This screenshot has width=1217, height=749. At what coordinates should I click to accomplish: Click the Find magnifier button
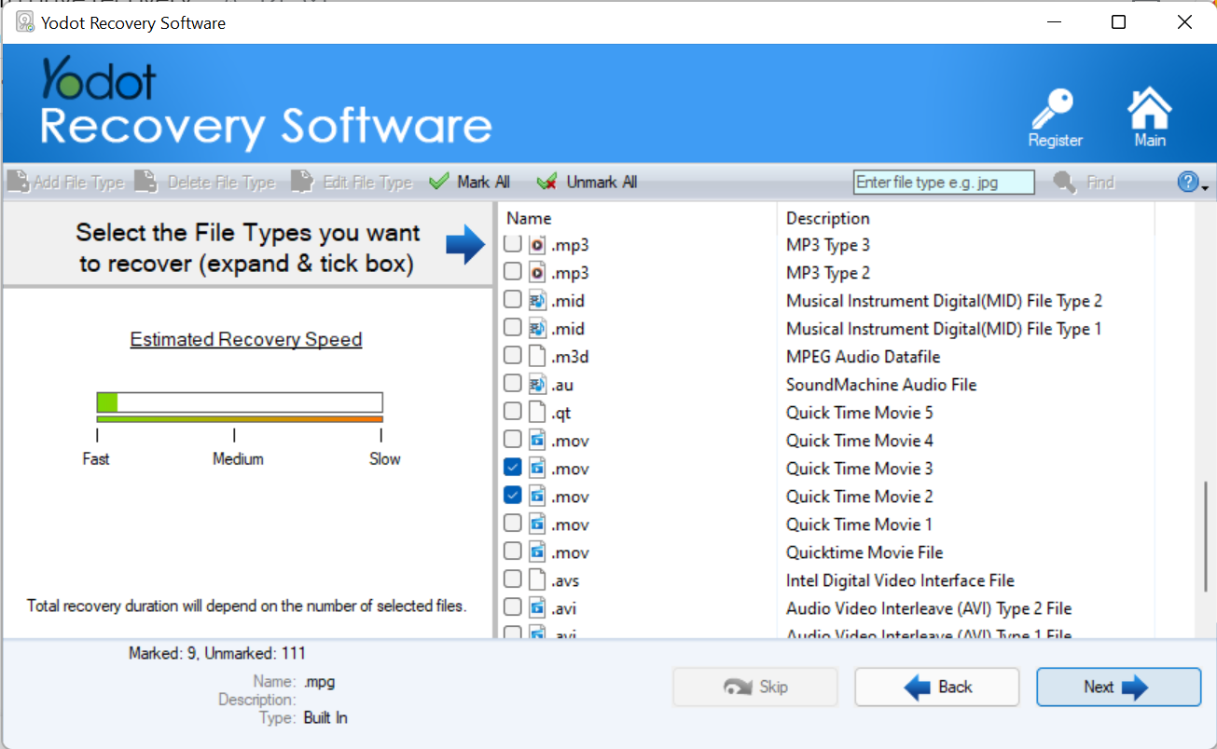1084,183
